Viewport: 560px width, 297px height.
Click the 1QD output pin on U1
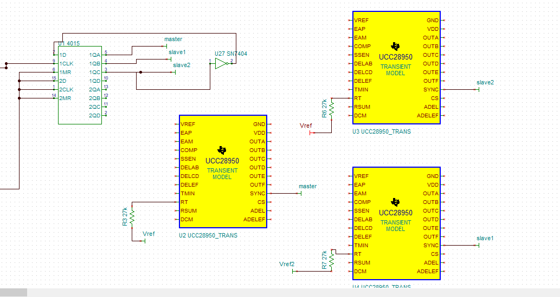pos(95,81)
